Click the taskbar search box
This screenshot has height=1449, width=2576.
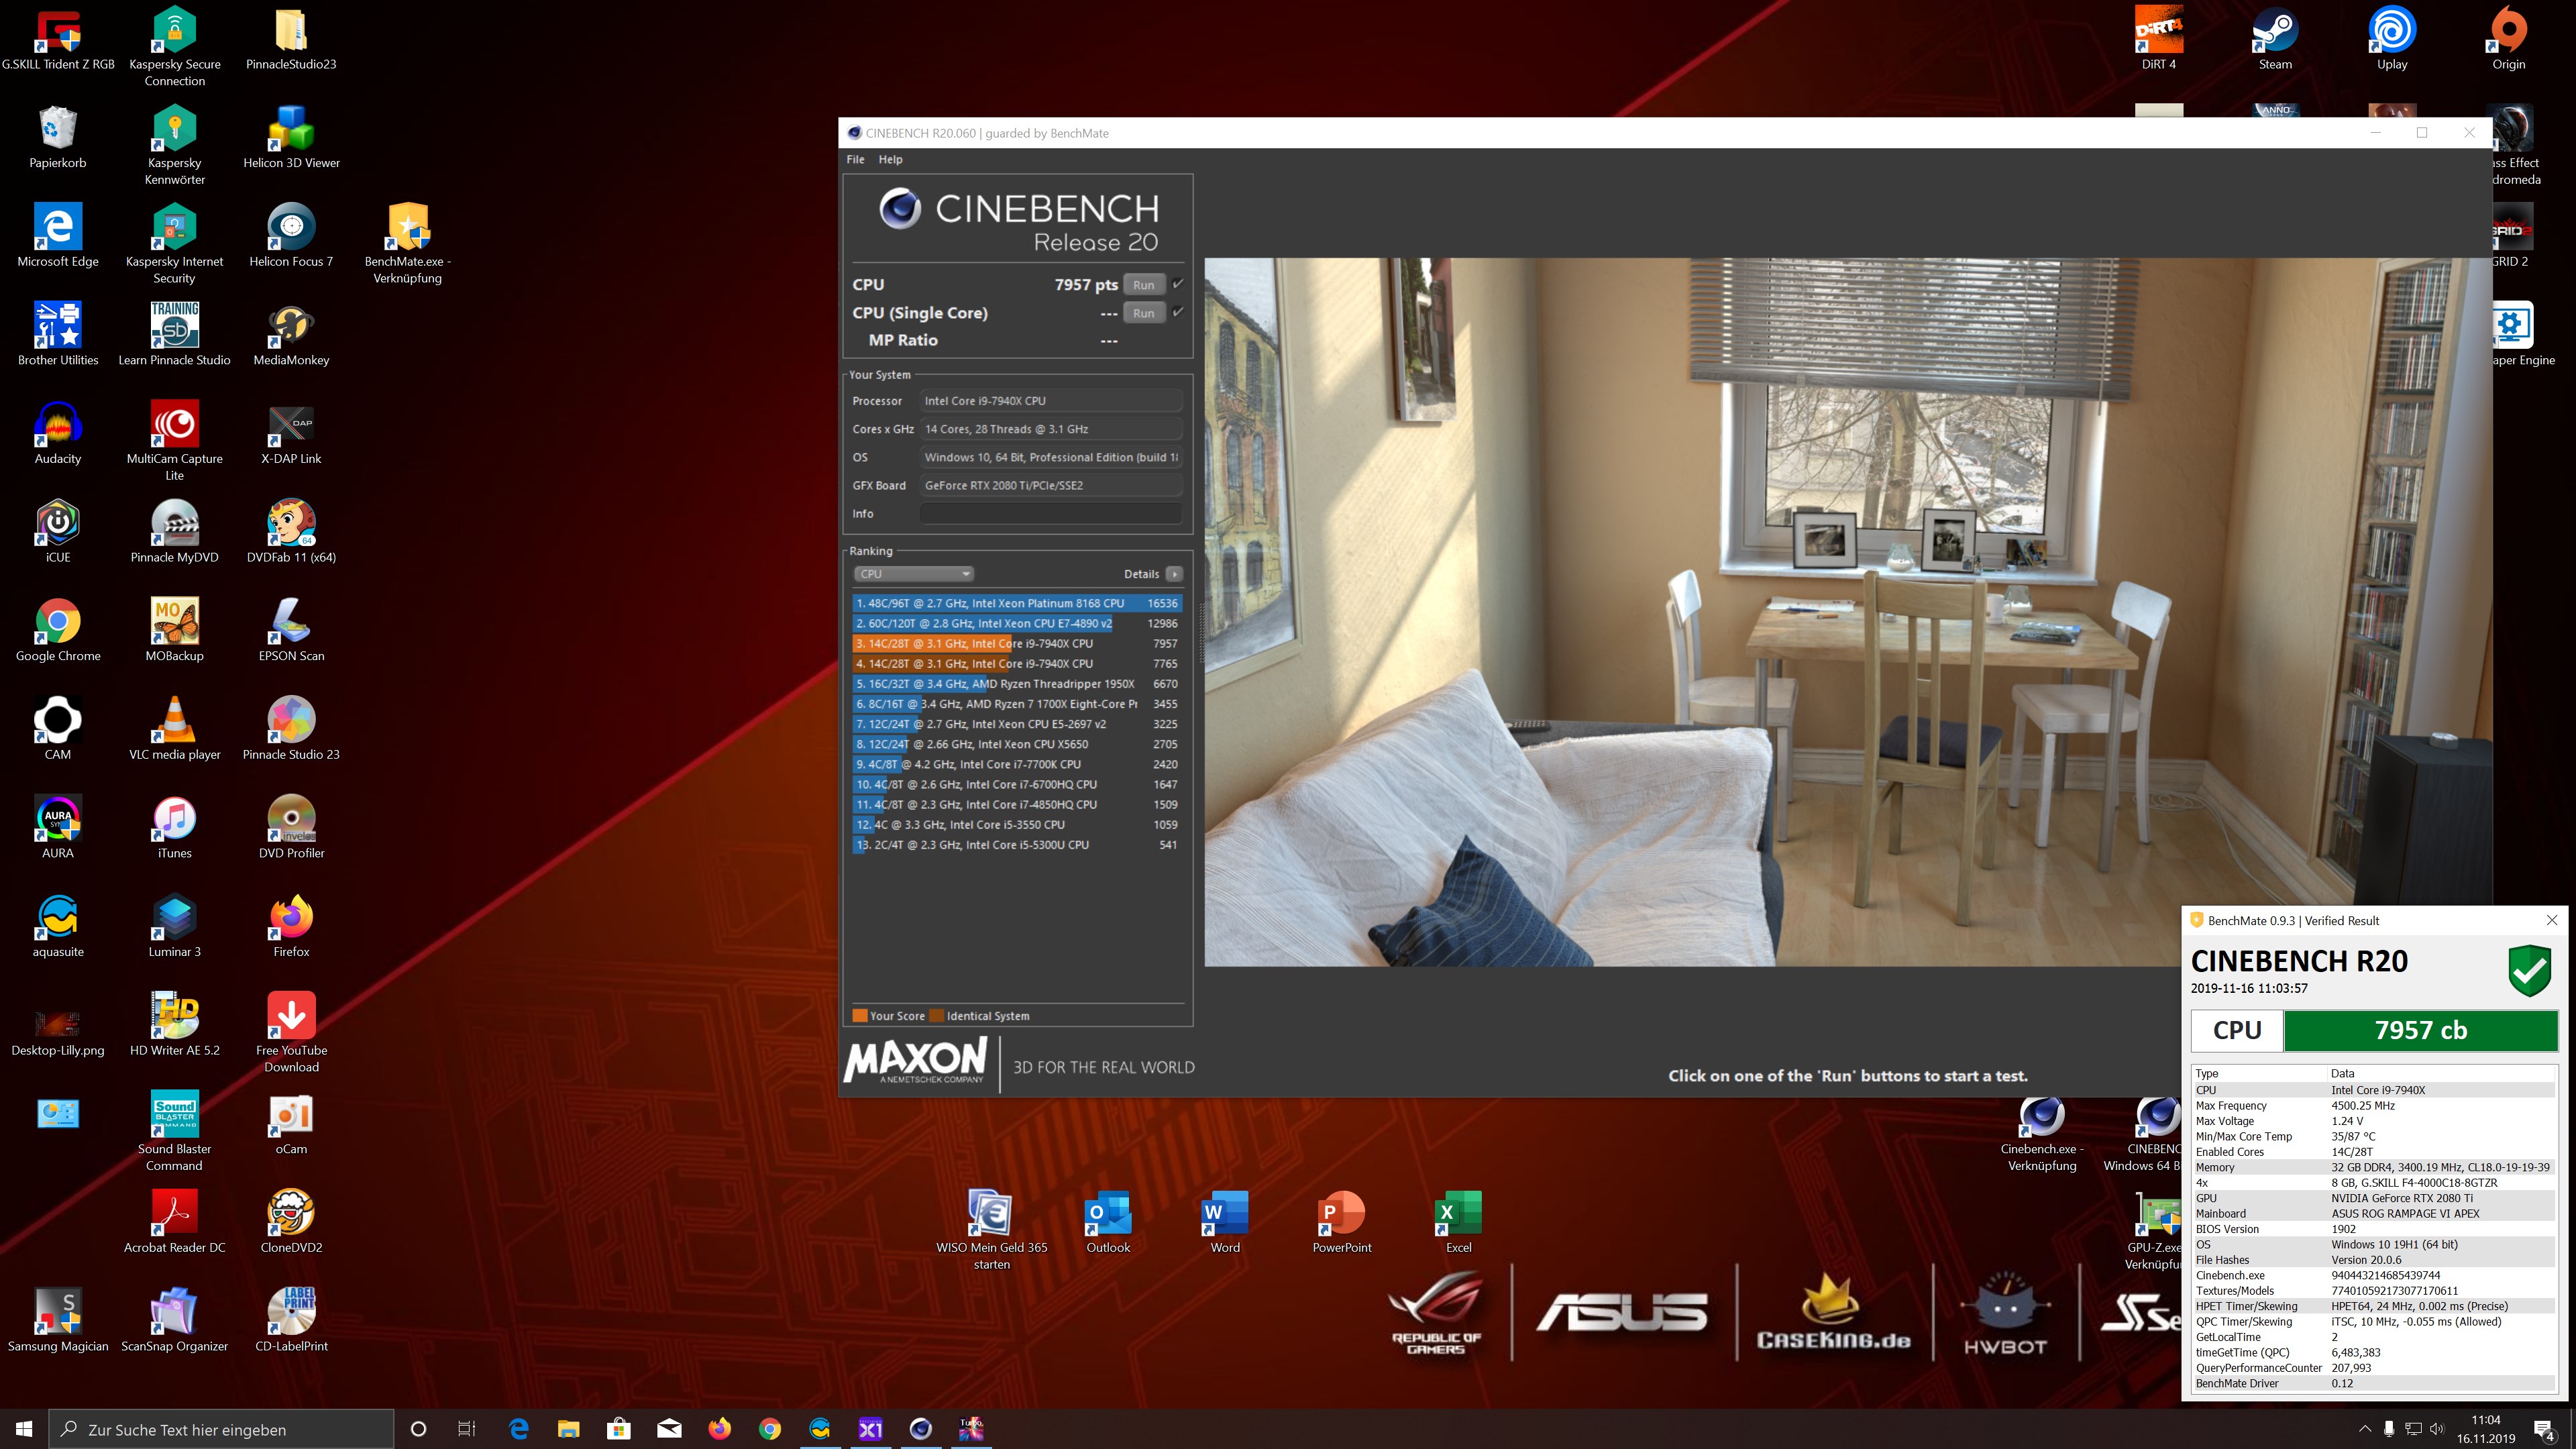coord(222,1429)
